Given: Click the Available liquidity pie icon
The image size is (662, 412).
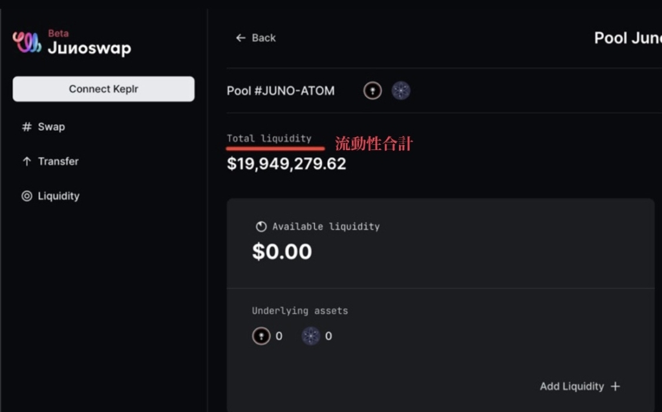Looking at the screenshot, I should point(261,226).
